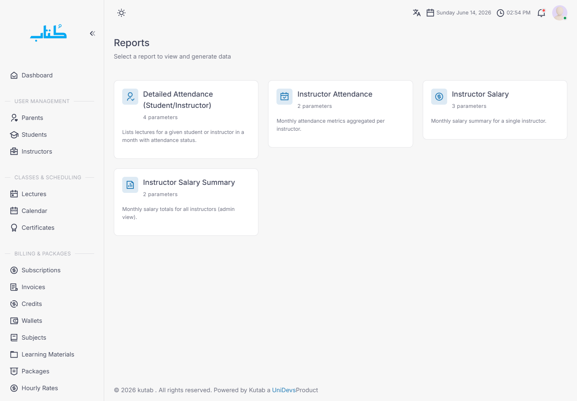Open the user avatar profile menu
This screenshot has height=401, width=577.
560,13
